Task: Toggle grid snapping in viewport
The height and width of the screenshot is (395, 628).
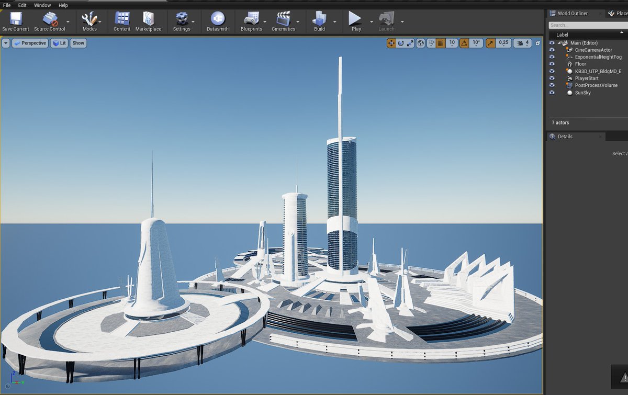Action: click(x=440, y=43)
